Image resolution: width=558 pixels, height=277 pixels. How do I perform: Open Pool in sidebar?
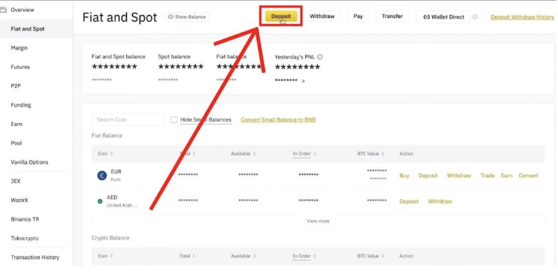point(16,143)
